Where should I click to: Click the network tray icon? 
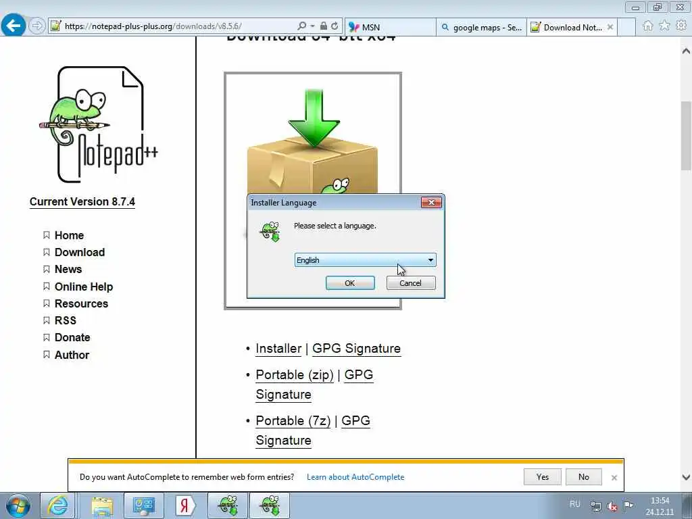click(596, 505)
